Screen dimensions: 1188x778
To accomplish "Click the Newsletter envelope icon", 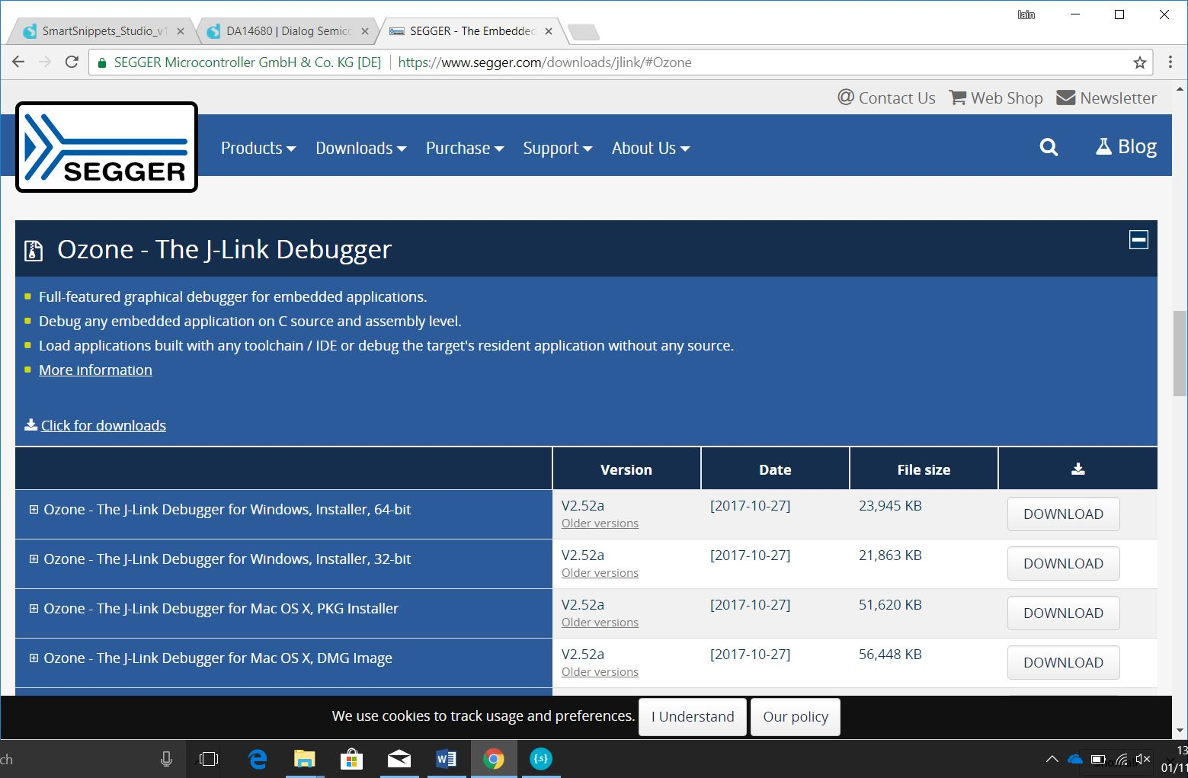I will [1066, 98].
